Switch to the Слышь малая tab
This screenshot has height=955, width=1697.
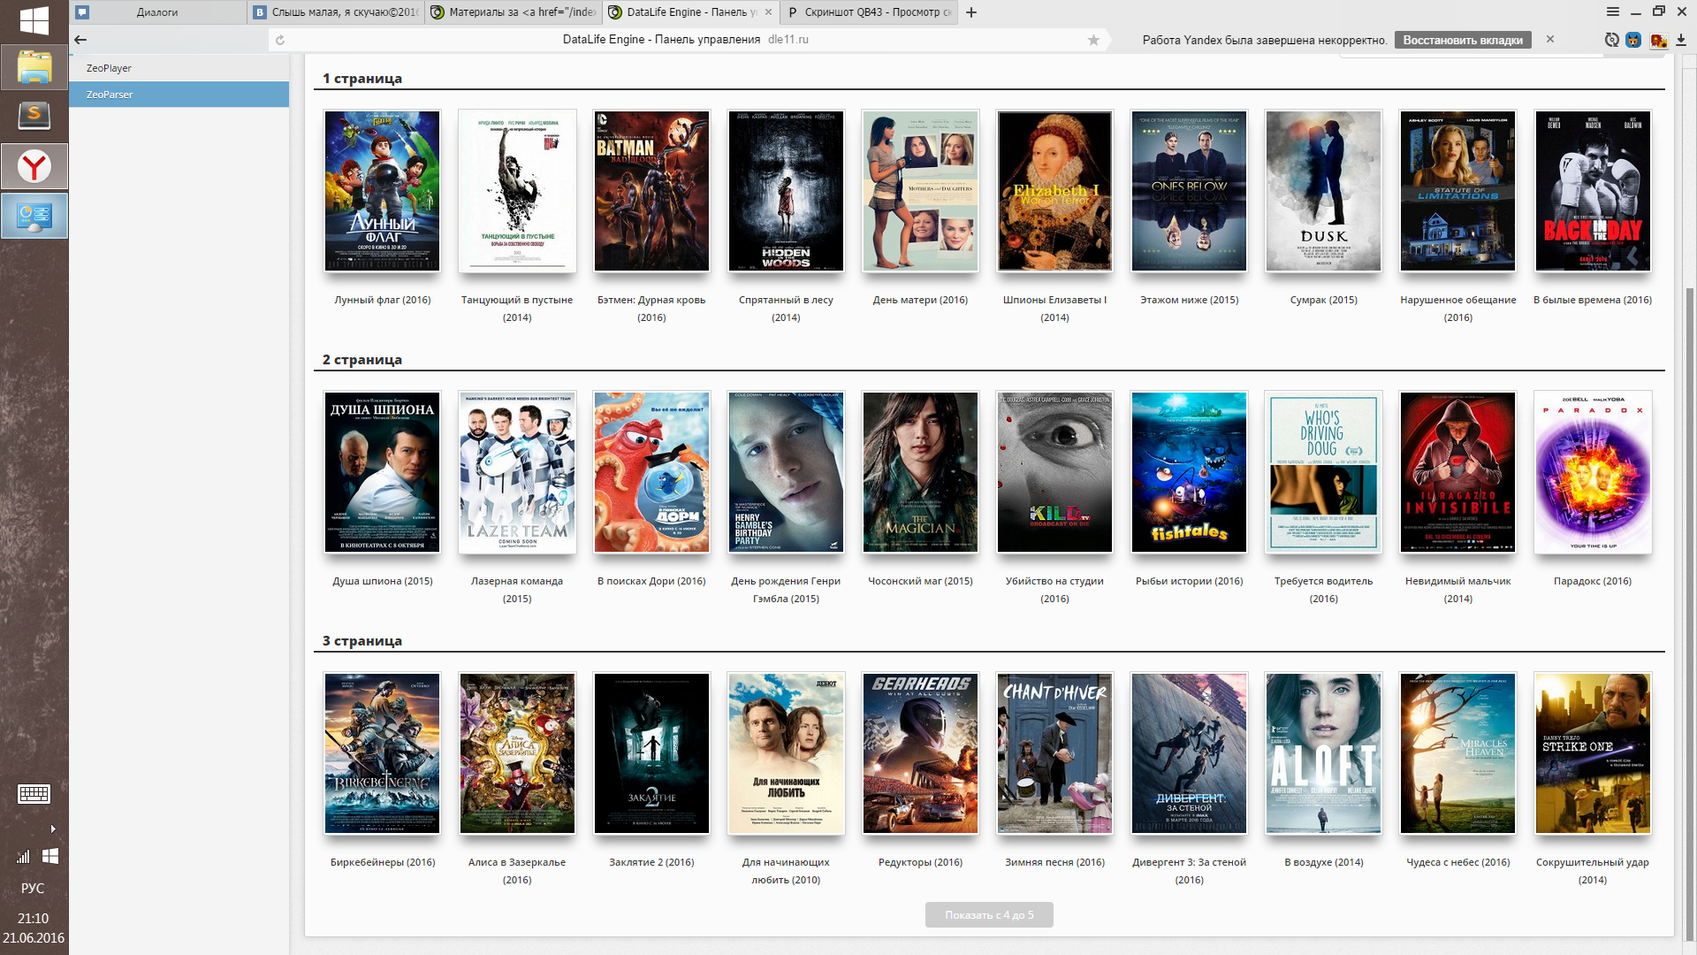coord(337,12)
